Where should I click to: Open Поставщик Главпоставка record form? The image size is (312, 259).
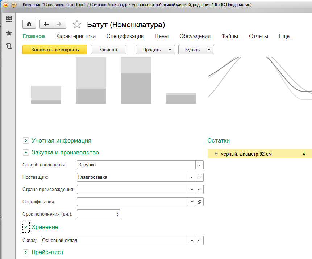[x=200, y=177]
